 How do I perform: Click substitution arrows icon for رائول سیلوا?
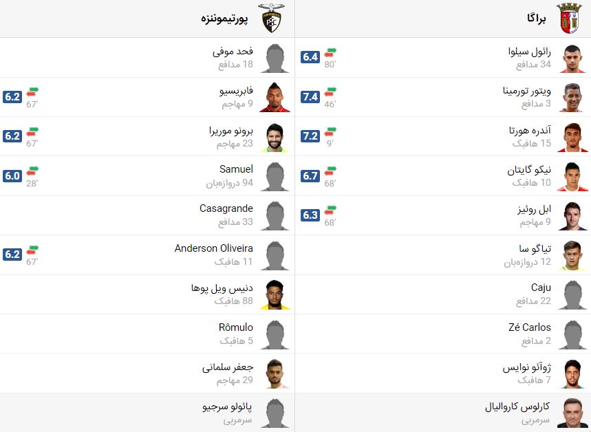[x=330, y=53]
